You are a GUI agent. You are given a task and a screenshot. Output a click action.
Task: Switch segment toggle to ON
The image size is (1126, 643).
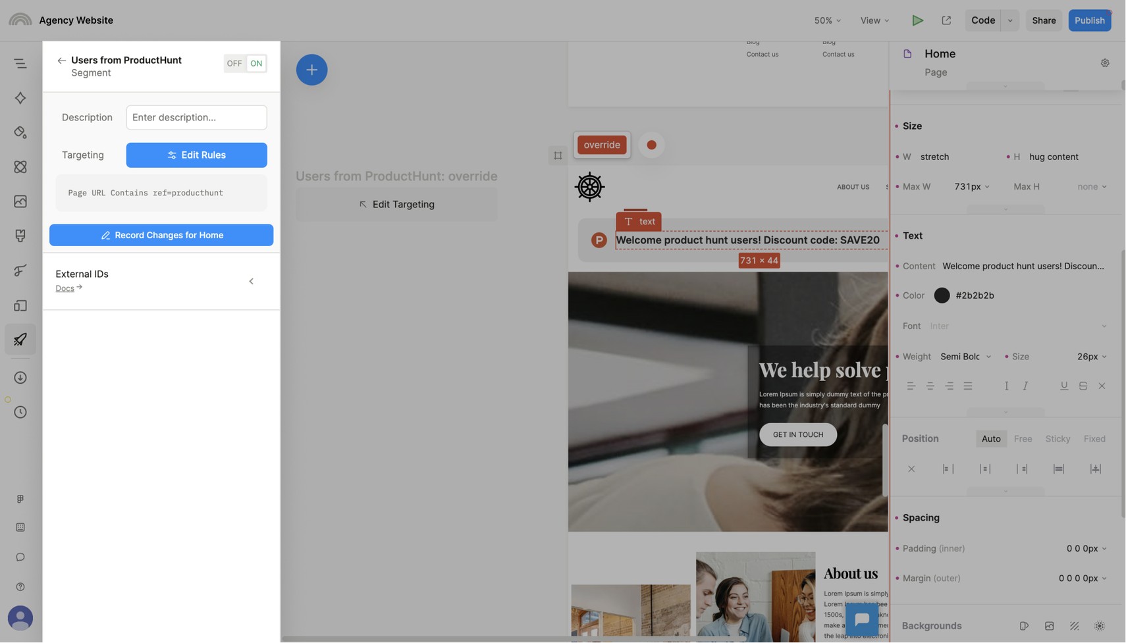pos(256,64)
